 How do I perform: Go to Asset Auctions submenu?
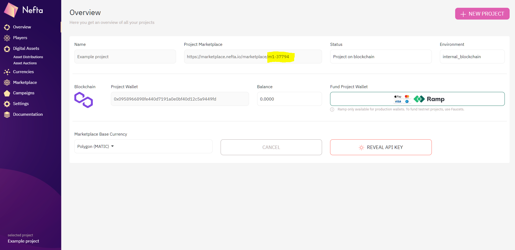tap(25, 63)
